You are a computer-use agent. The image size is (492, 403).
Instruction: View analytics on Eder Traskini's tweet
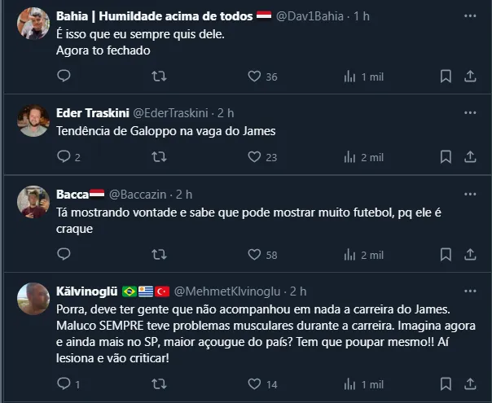[350, 157]
